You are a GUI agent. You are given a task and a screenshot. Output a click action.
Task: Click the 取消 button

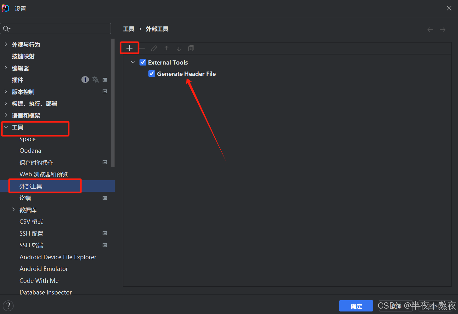395,305
